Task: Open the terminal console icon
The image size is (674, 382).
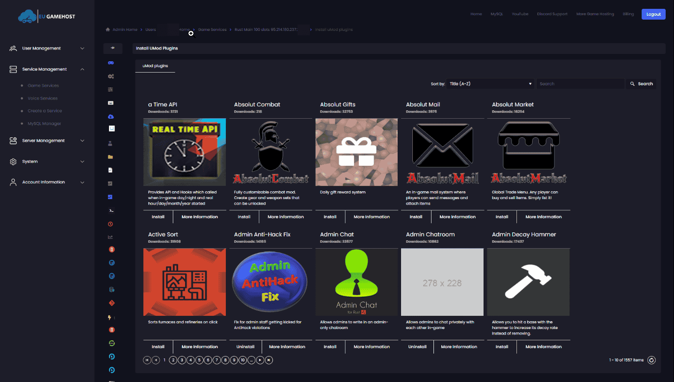Action: [111, 210]
